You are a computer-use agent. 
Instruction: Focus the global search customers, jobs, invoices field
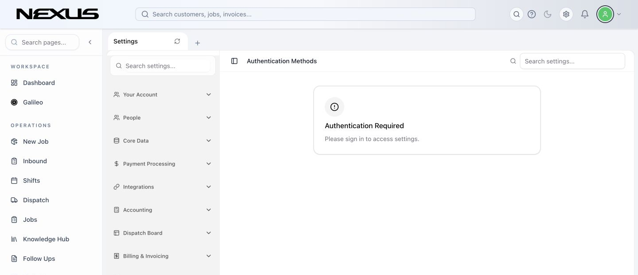point(305,14)
